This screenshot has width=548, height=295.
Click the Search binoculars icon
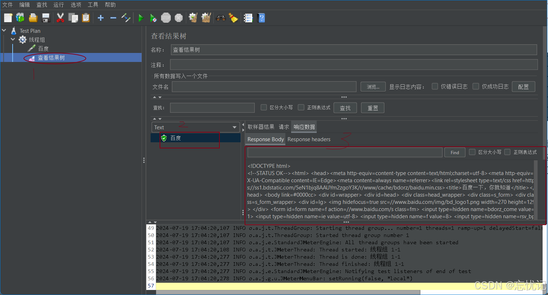(x=220, y=18)
